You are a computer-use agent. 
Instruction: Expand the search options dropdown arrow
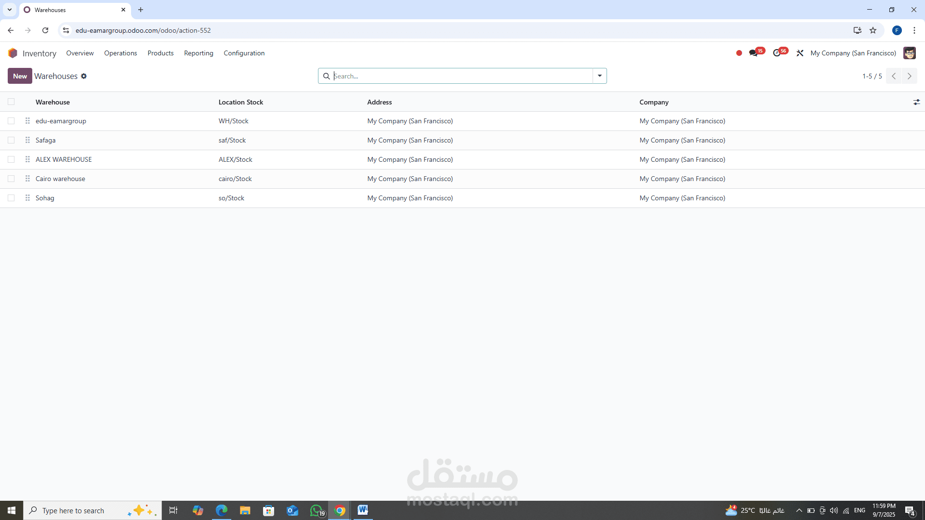600,76
